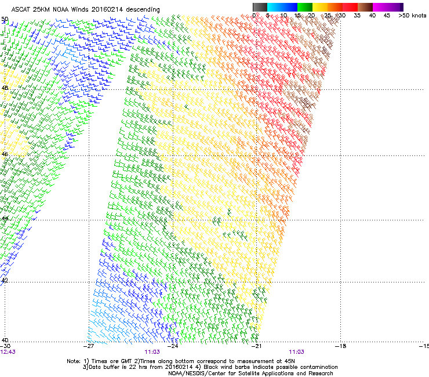Click the '42' latitude axis label
Image resolution: width=429 pixels, height=377 pixels.
click(x=5, y=280)
